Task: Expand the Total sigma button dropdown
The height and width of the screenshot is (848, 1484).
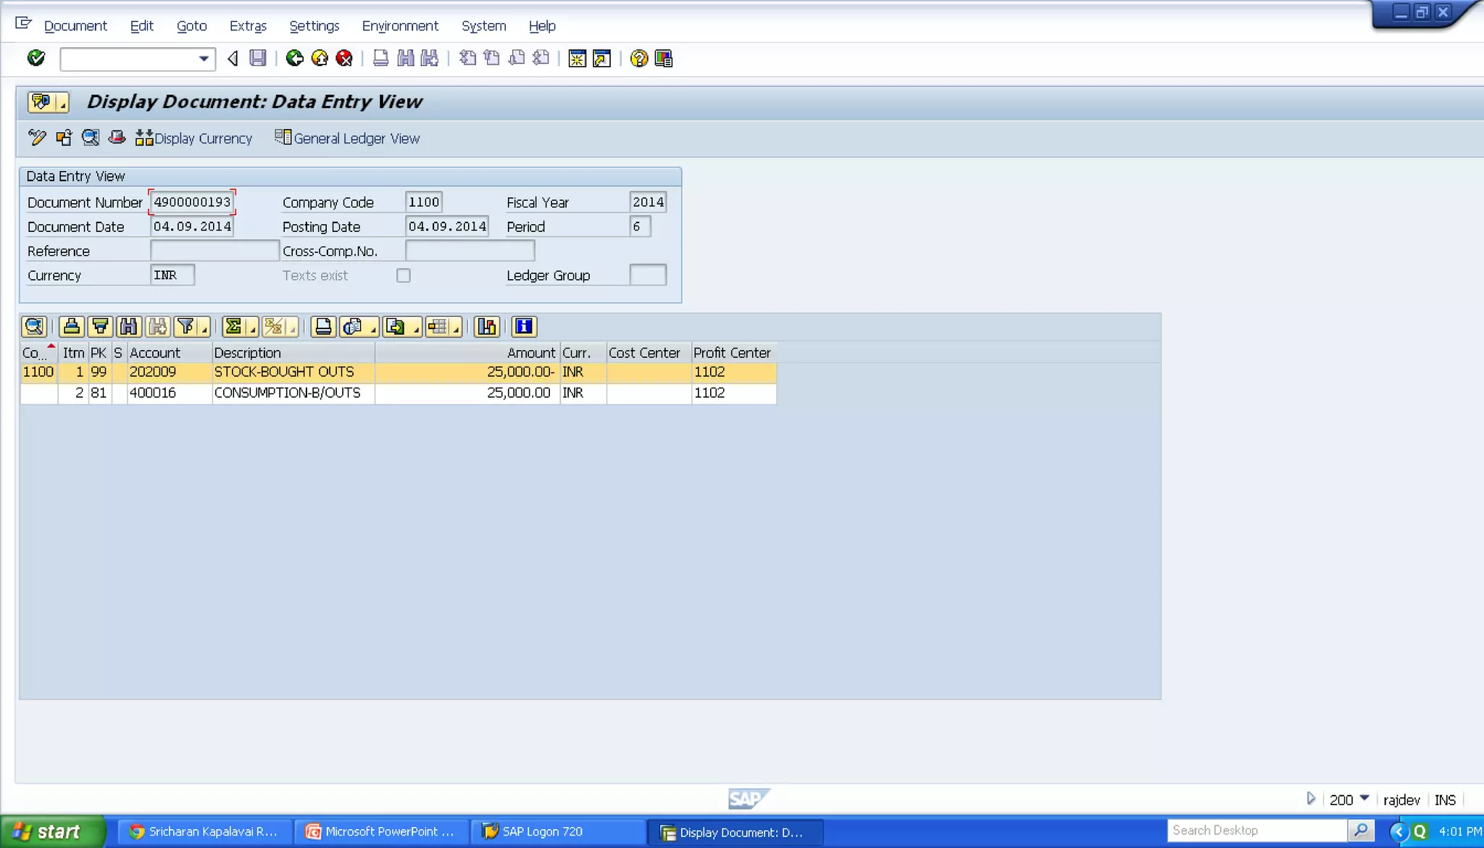Action: click(253, 330)
